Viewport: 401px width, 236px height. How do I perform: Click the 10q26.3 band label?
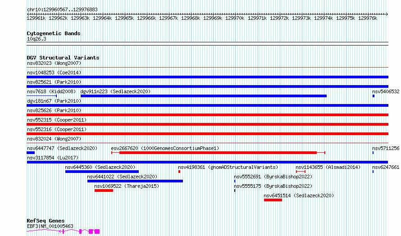pyautogui.click(x=36, y=39)
